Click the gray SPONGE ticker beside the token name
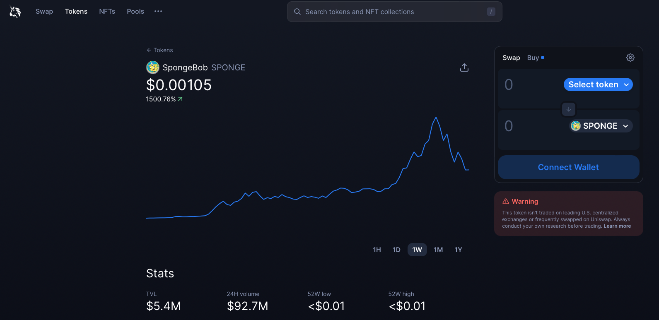This screenshot has height=320, width=659. (x=228, y=67)
